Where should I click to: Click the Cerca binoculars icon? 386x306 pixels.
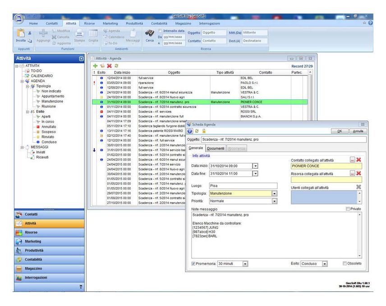coord(150,33)
